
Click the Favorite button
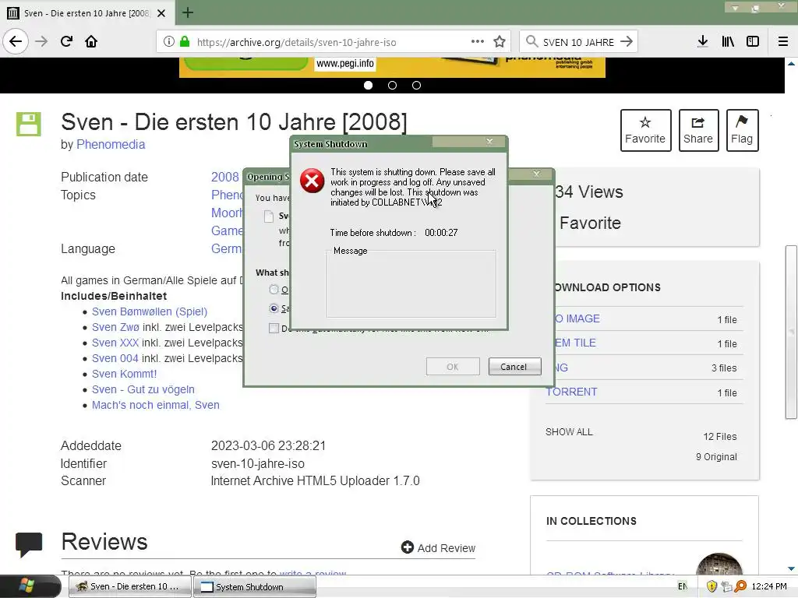pyautogui.click(x=645, y=130)
